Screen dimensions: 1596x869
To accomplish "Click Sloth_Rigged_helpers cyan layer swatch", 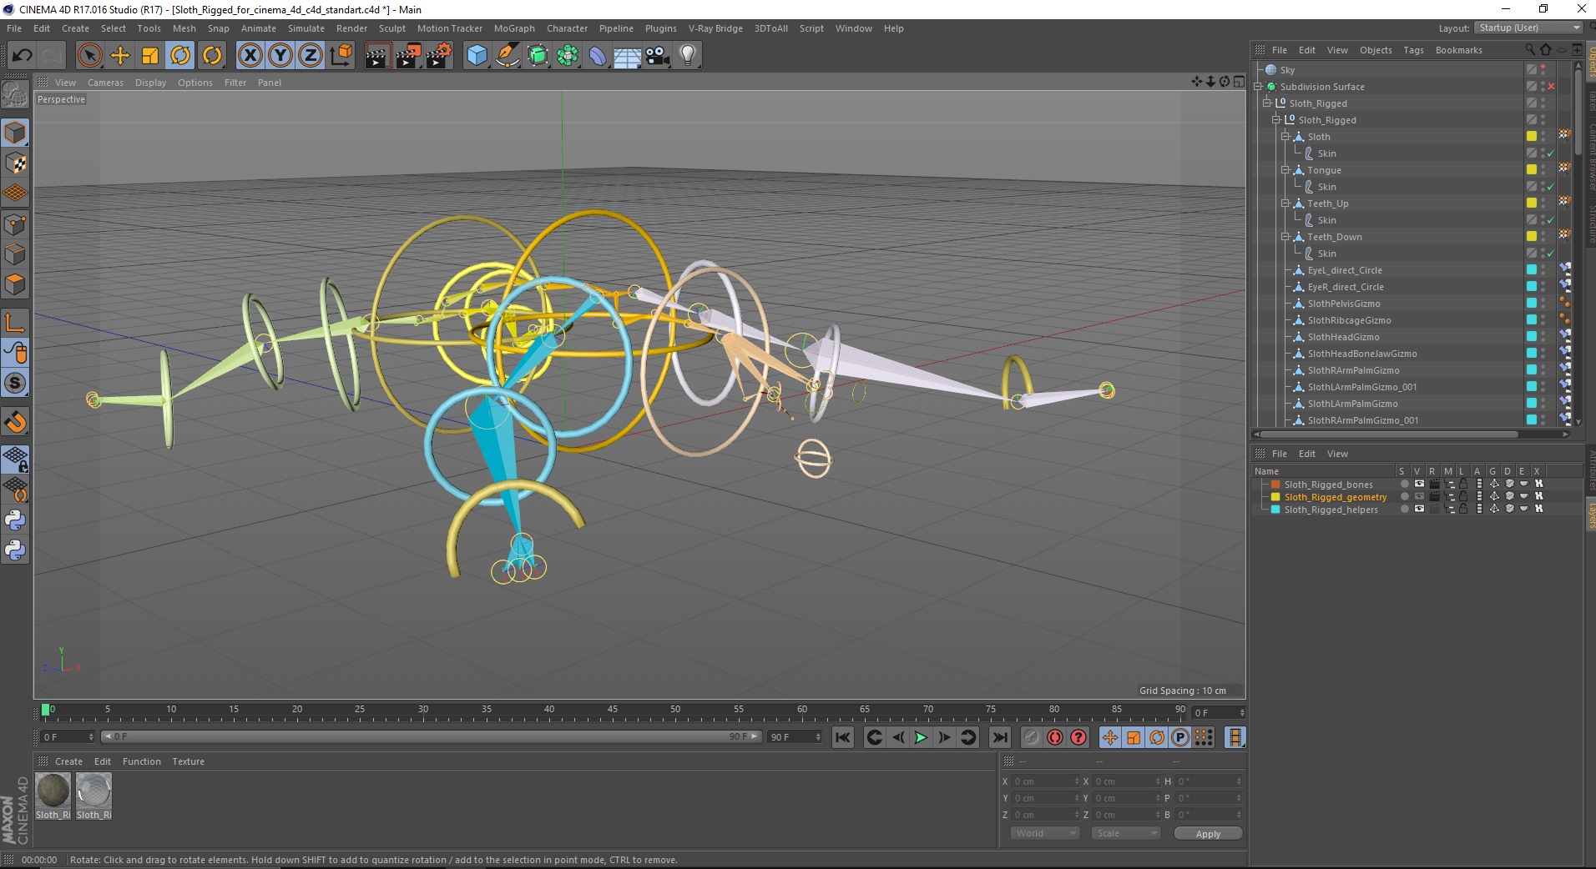I will click(1275, 510).
